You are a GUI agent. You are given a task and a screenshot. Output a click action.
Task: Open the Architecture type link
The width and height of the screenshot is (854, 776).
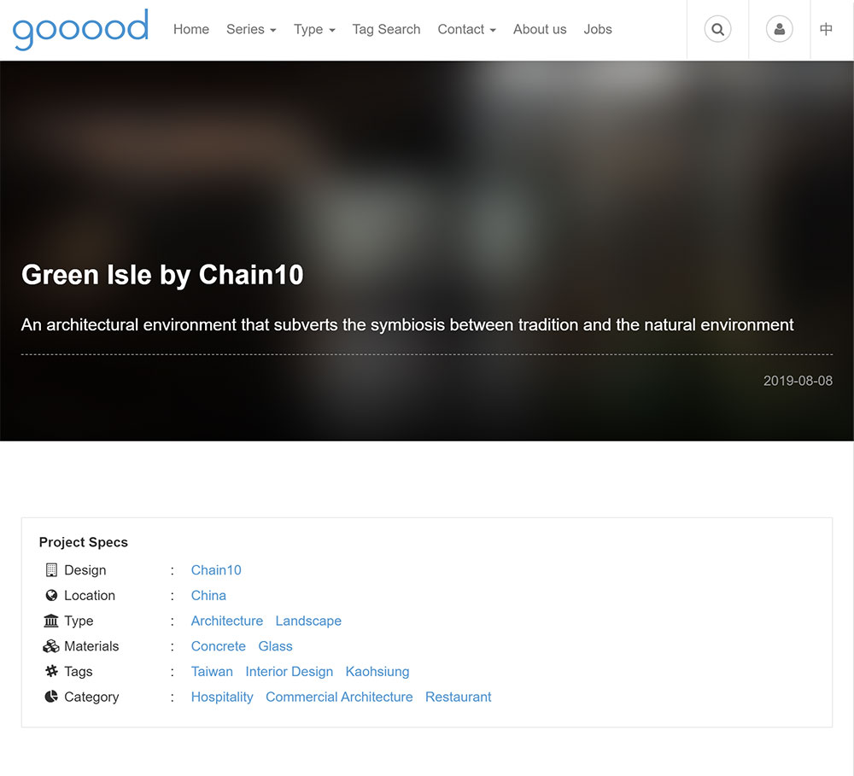pos(227,621)
